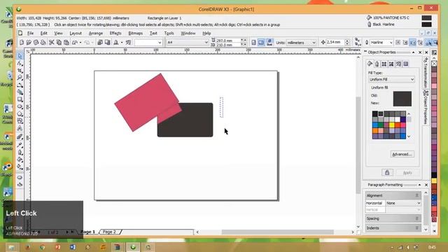Pick the white swatch in the fill grid
The height and width of the screenshot is (252, 448).
(398, 120)
